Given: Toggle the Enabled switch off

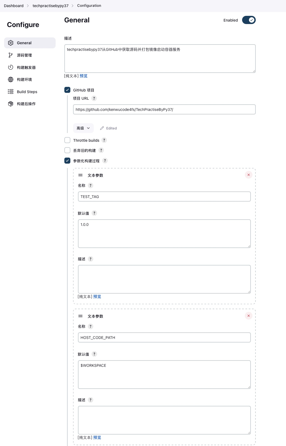Looking at the screenshot, I should (x=249, y=20).
